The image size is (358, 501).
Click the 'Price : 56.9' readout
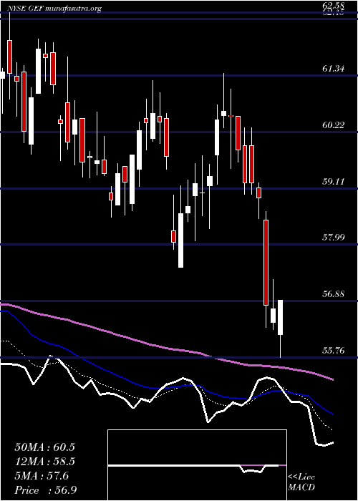pyautogui.click(x=44, y=490)
